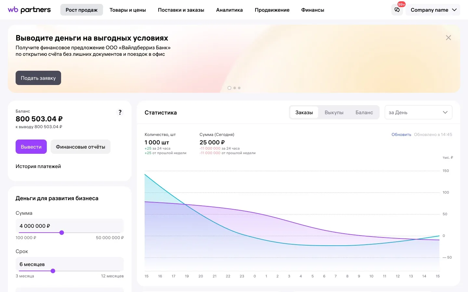
Task: Select the third banner carousel dot
Action: (239, 88)
